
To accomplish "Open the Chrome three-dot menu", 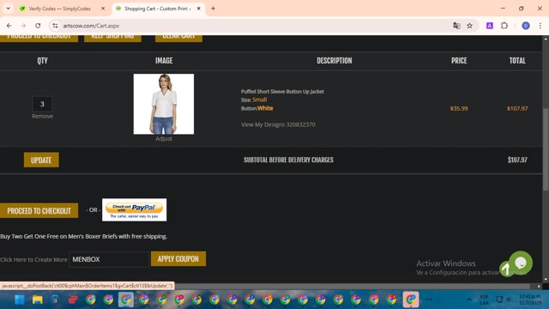I will pos(540,26).
